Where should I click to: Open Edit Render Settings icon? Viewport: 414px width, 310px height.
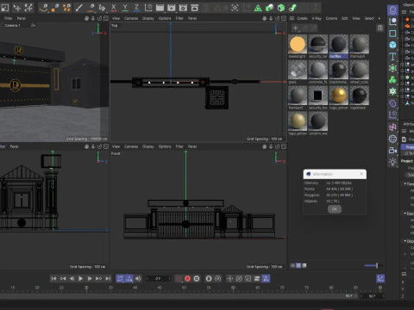tap(183, 8)
